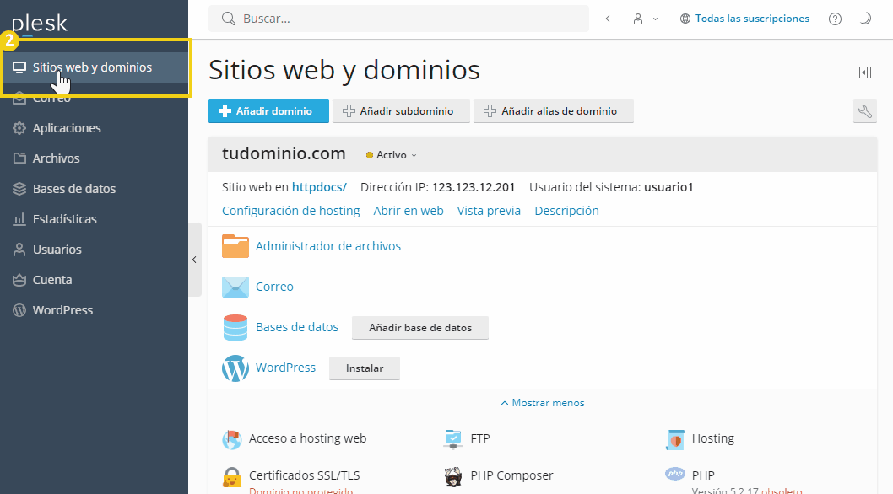893x494 pixels.
Task: Open the PHP settings option
Action: pos(703,475)
